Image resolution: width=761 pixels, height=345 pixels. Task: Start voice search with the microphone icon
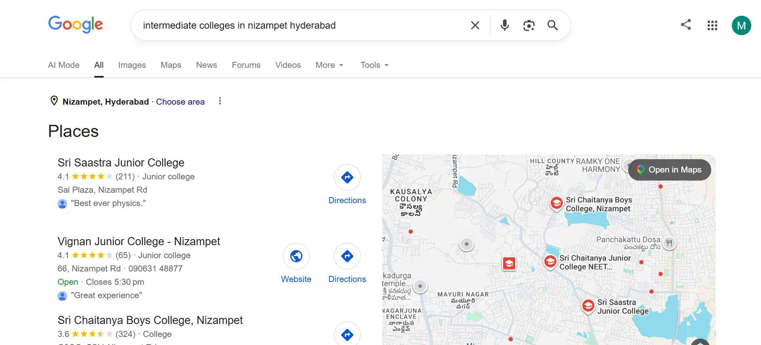tap(504, 25)
